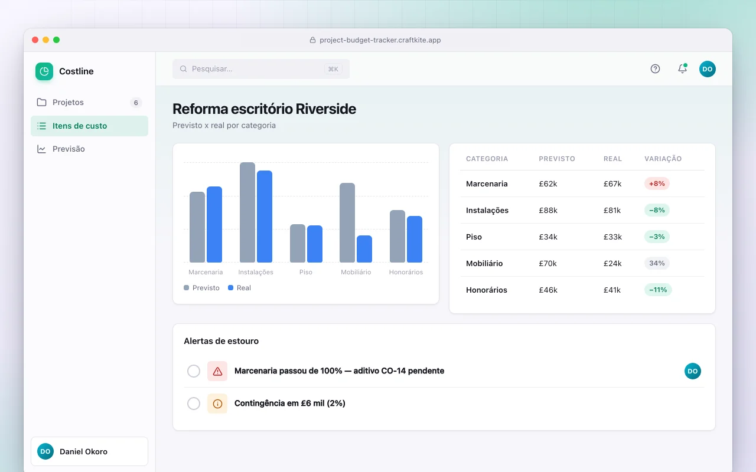Click the Mobiliário blue Real bar in the chart
The width and height of the screenshot is (756, 472).
coord(364,249)
